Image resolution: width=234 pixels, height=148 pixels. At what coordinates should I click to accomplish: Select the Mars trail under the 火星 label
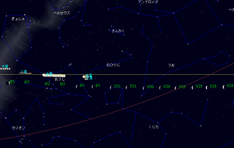tap(25, 73)
